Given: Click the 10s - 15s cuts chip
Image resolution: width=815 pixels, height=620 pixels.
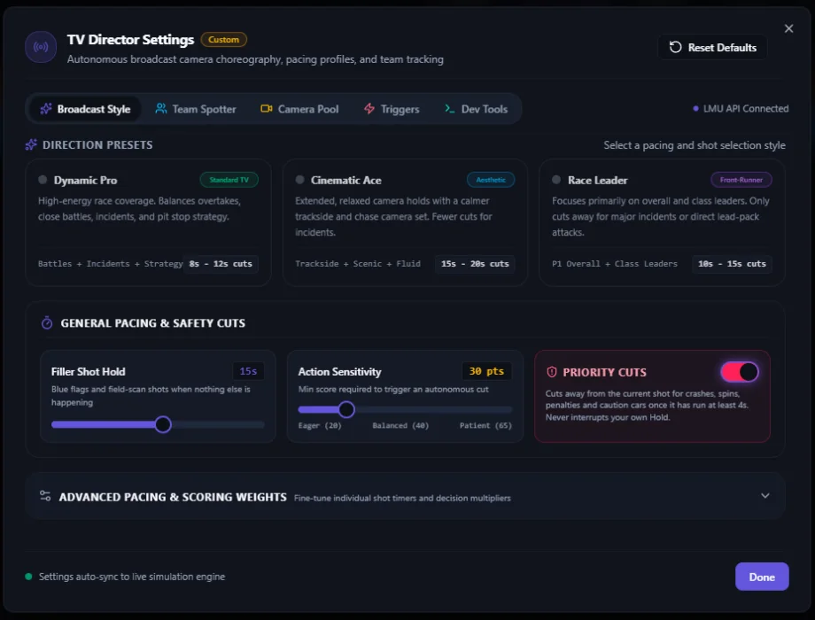Looking at the screenshot, I should pos(732,263).
